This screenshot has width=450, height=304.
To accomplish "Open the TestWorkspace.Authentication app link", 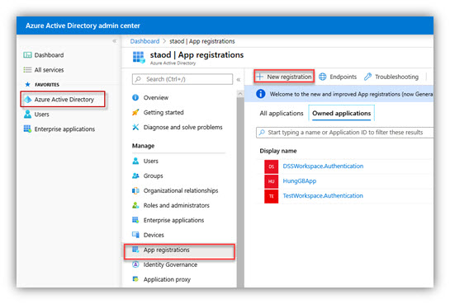I will (x=323, y=196).
